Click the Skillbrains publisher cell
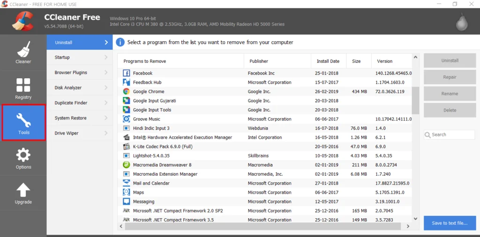The width and height of the screenshot is (480, 237). [x=258, y=156]
